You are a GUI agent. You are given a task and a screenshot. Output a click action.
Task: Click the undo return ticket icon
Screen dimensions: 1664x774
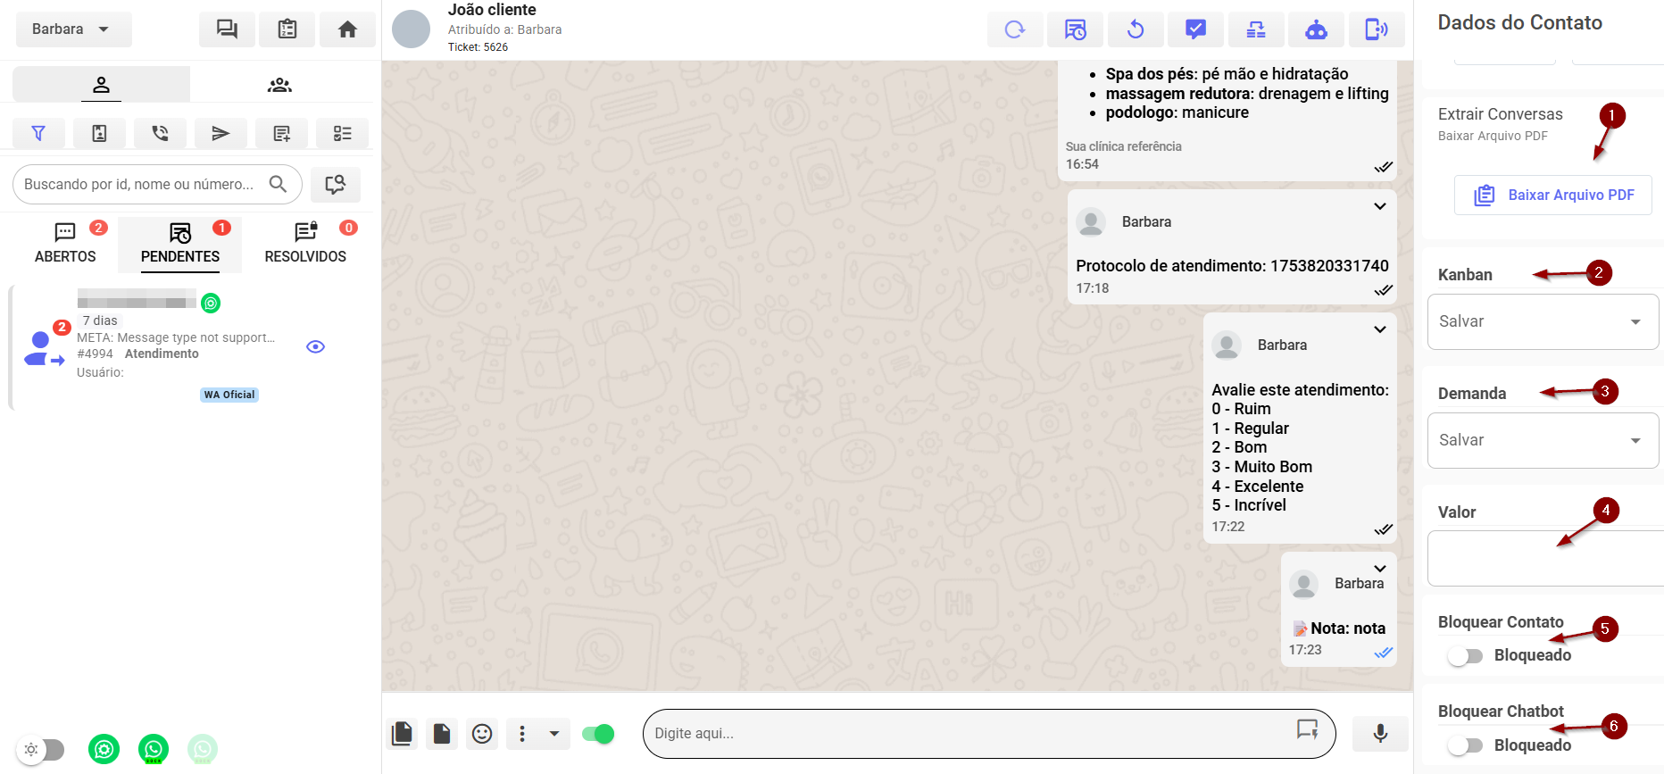click(1136, 29)
